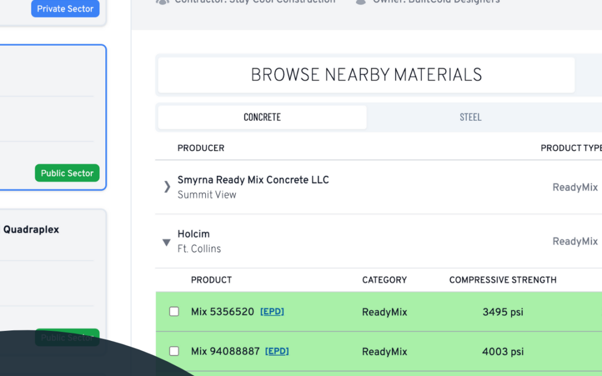Open the EPD link for Mix 94088887
Image resolution: width=602 pixels, height=376 pixels.
click(277, 351)
